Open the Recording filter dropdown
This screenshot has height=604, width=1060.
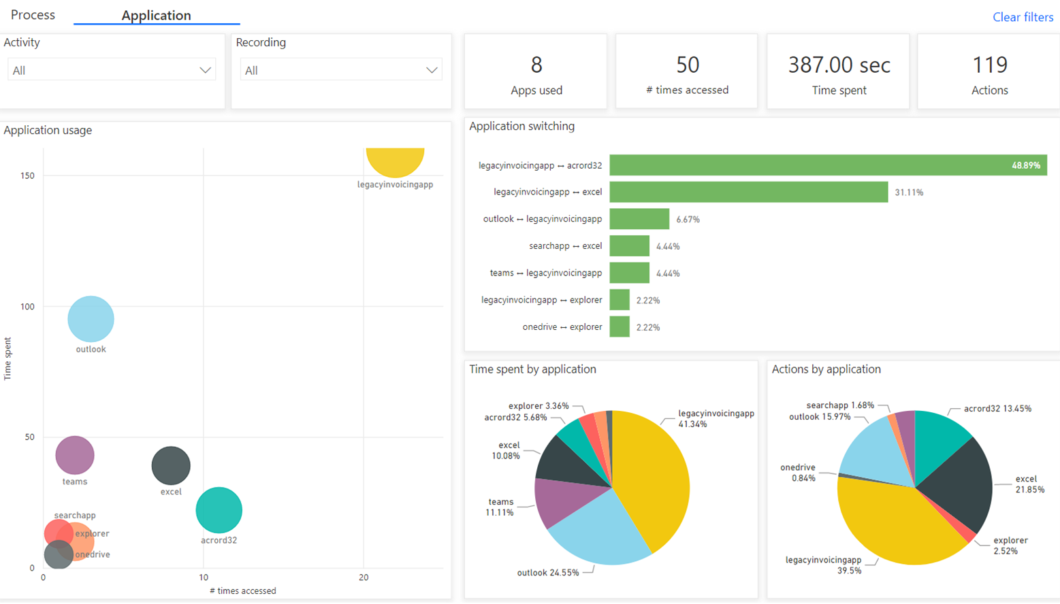click(x=340, y=69)
